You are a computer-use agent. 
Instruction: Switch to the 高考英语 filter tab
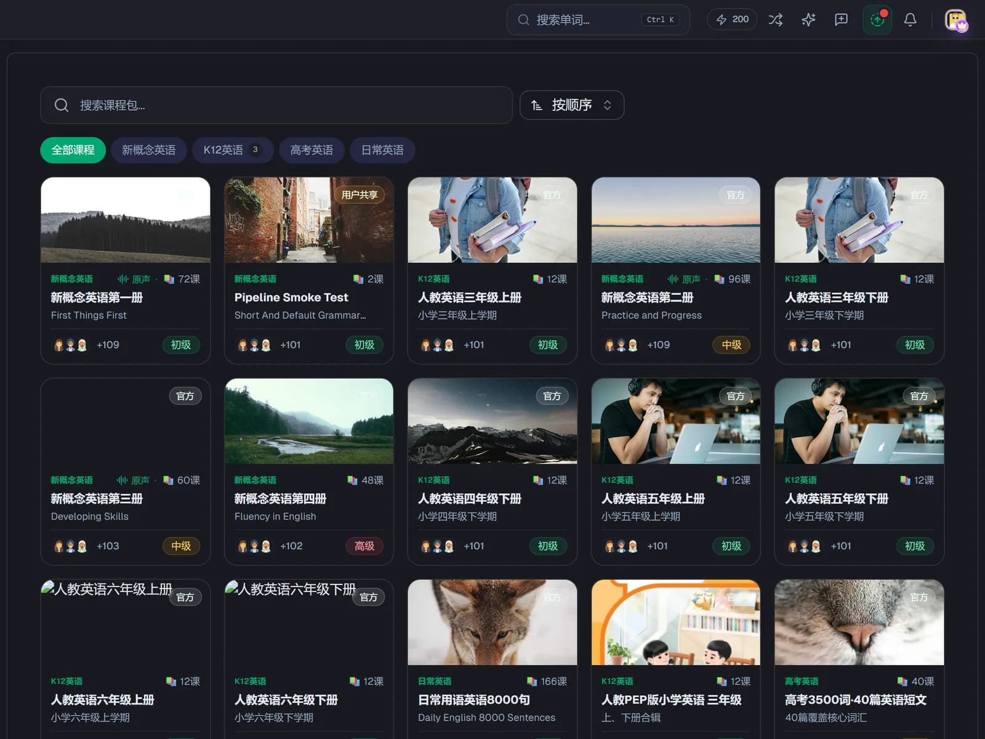[312, 150]
